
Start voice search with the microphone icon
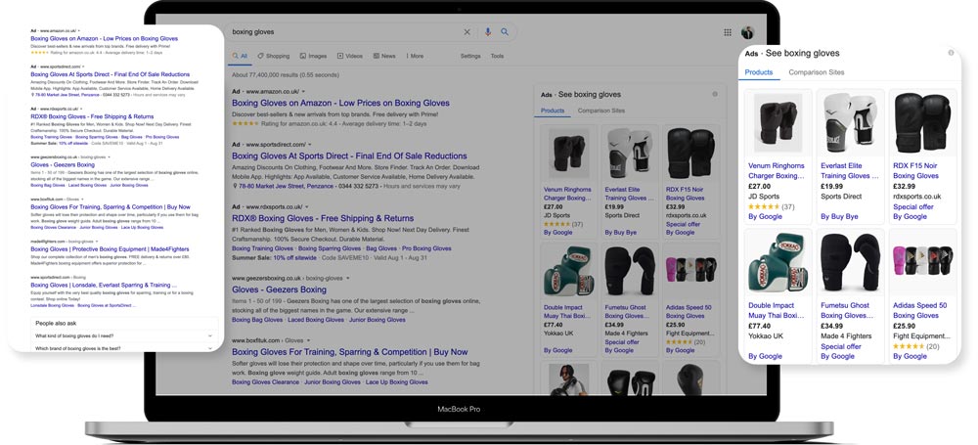click(488, 32)
